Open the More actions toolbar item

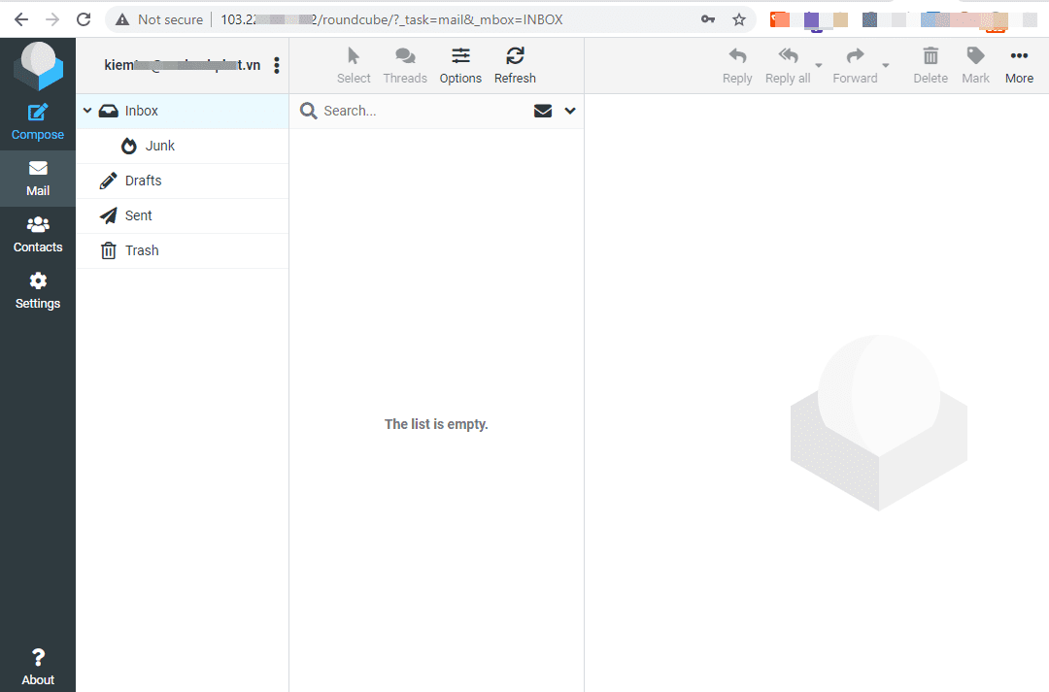pyautogui.click(x=1018, y=64)
